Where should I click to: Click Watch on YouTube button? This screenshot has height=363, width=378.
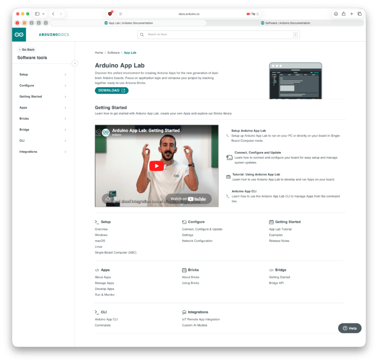click(x=189, y=199)
